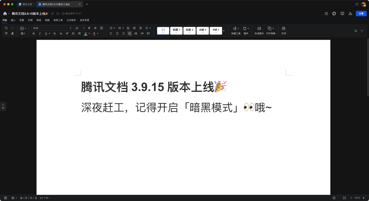This screenshot has width=369, height=201.
Task: Expand numbered list style options arrow
Action: click(x=123, y=28)
